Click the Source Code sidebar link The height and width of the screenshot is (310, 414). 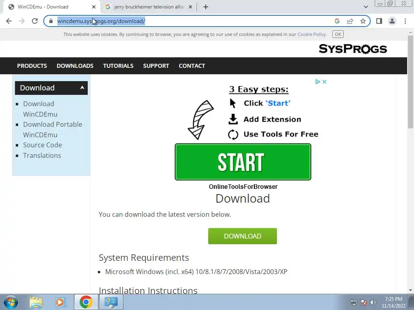(x=42, y=145)
